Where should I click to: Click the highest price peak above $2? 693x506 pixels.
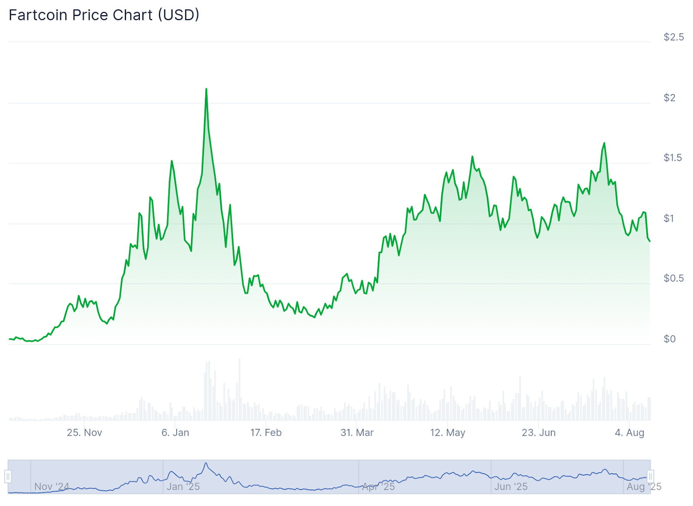pyautogui.click(x=206, y=90)
